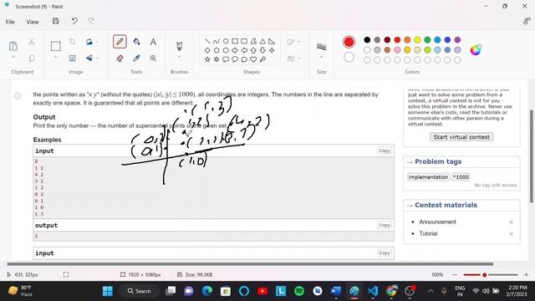Click the Start virtual contest button
Viewport: 535px width, 301px height.
point(461,137)
